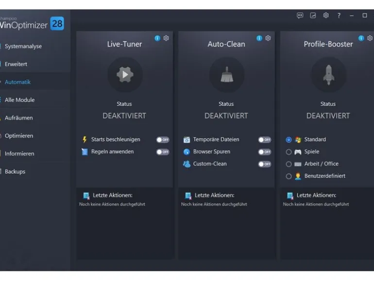This screenshot has width=374, height=281.
Task: Select the Benutzerdefiniert radio button
Action: pyautogui.click(x=289, y=176)
